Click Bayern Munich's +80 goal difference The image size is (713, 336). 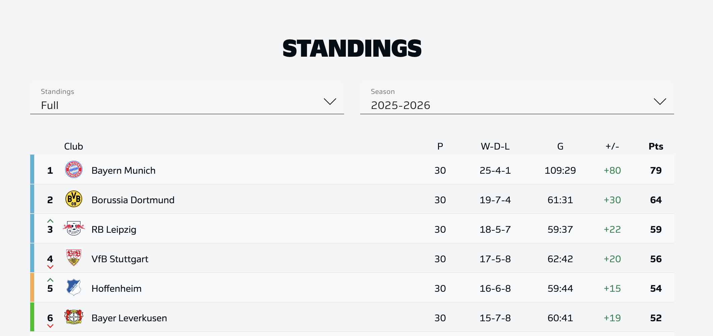coord(612,171)
